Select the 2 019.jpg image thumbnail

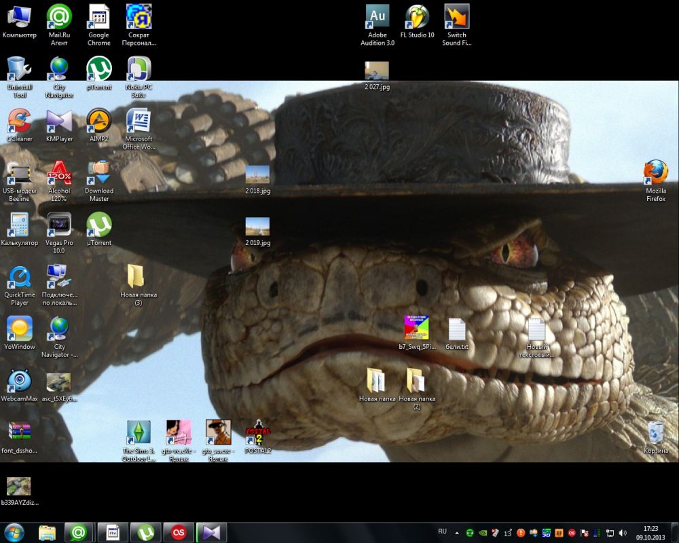[x=257, y=230]
